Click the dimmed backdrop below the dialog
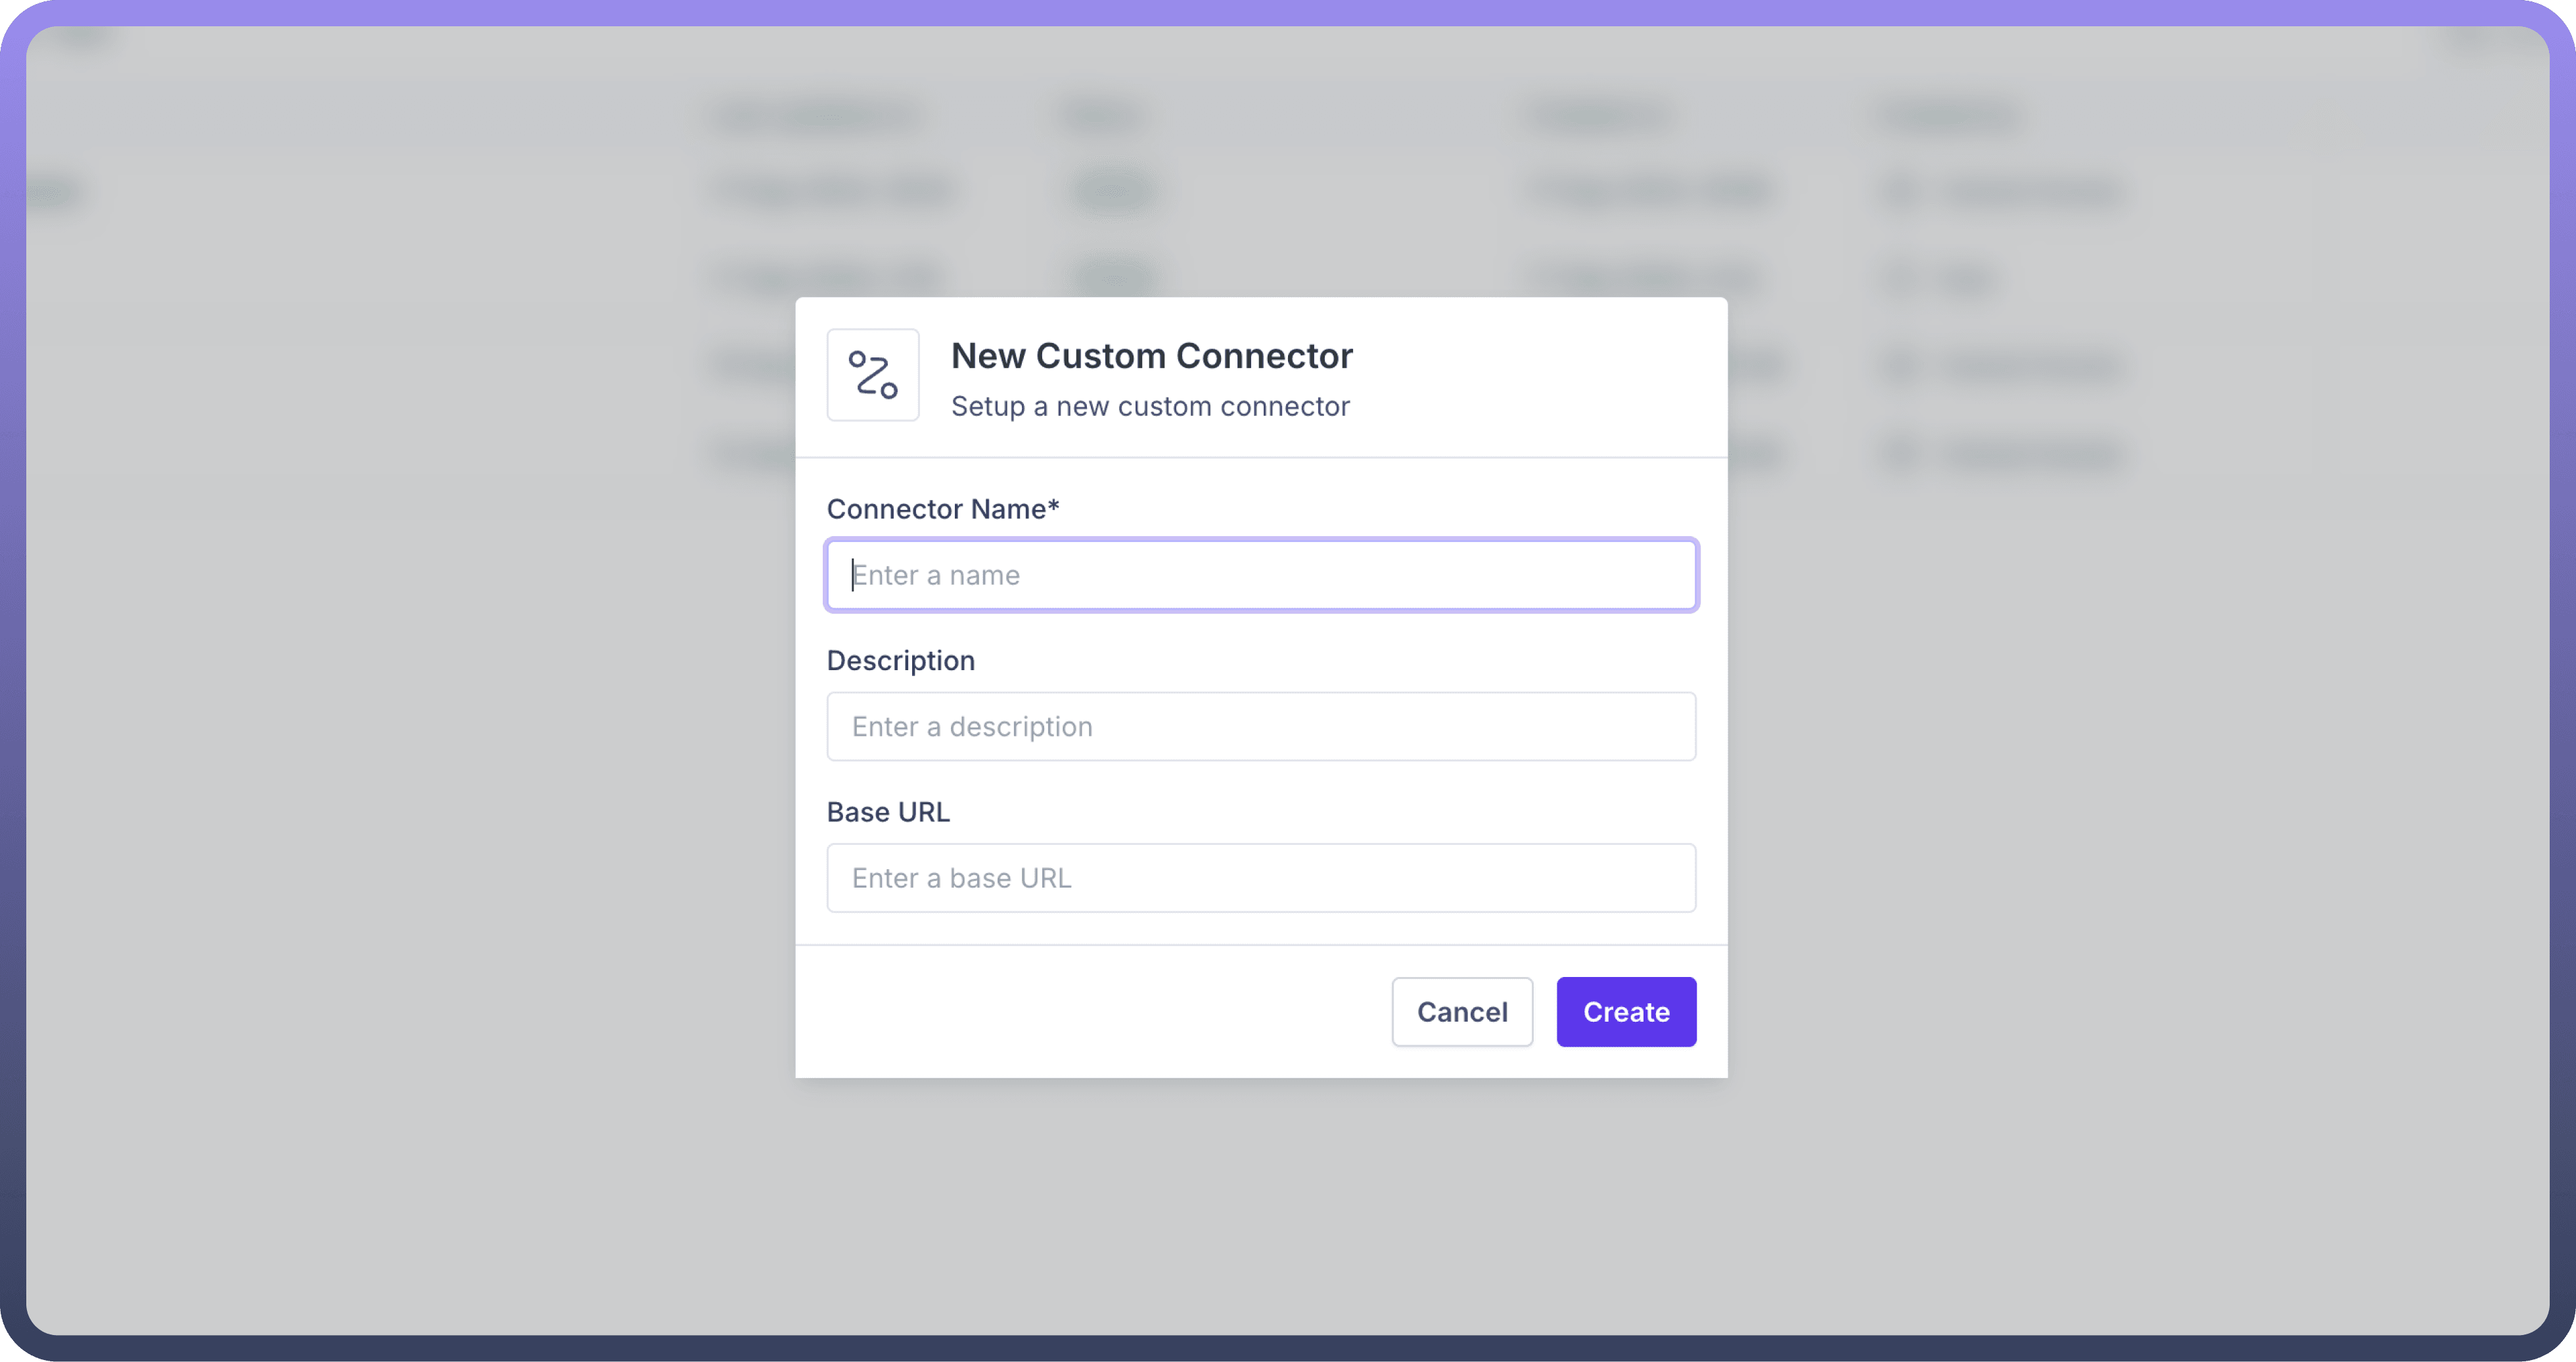Viewport: 2576px width, 1362px height. (x=1260, y=1210)
